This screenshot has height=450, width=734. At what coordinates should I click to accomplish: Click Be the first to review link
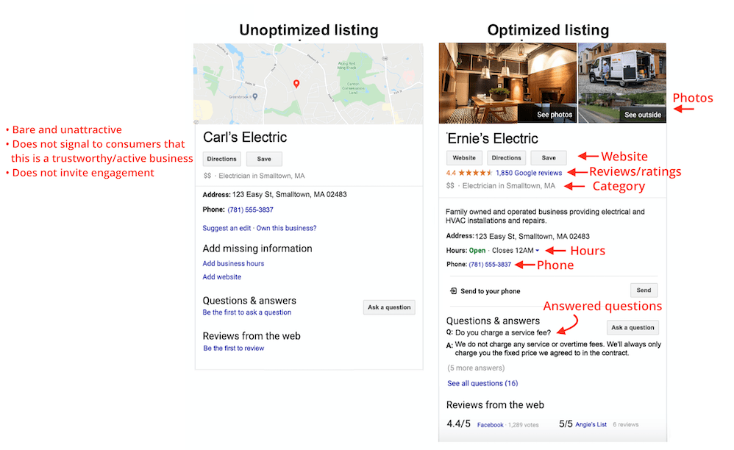[x=234, y=348]
